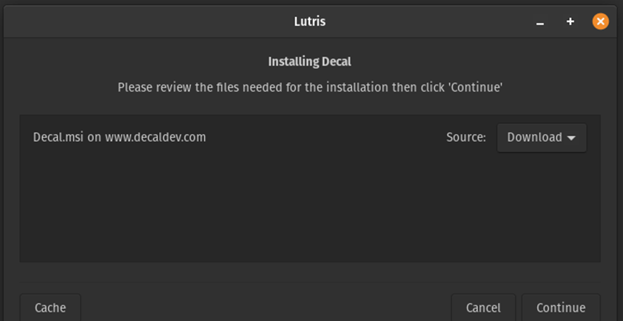Click blank area between Cache and Cancel
Viewport: 623px width, 321px height.
tap(266, 308)
